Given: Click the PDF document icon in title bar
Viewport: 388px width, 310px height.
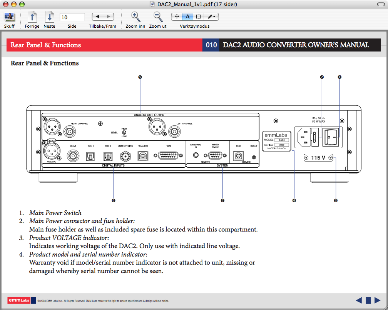Looking at the screenshot, I should pyautogui.click(x=153, y=4).
